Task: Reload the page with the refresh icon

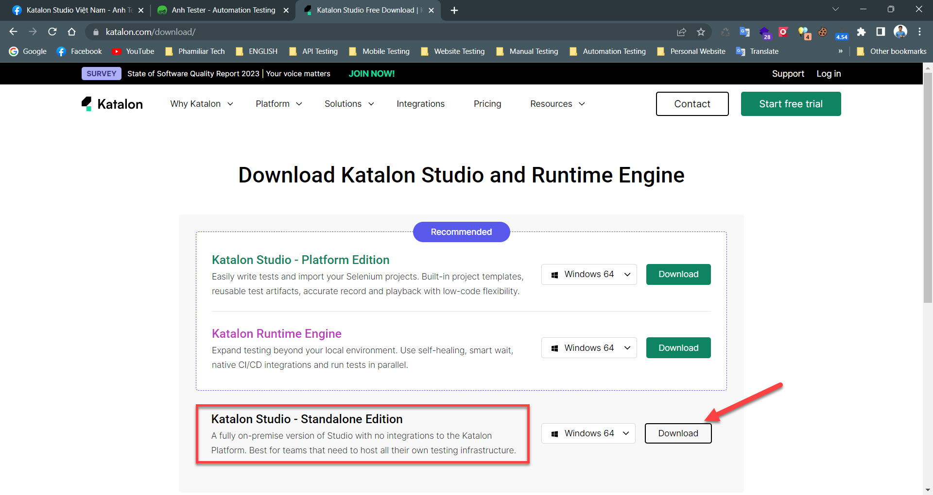Action: 52,32
